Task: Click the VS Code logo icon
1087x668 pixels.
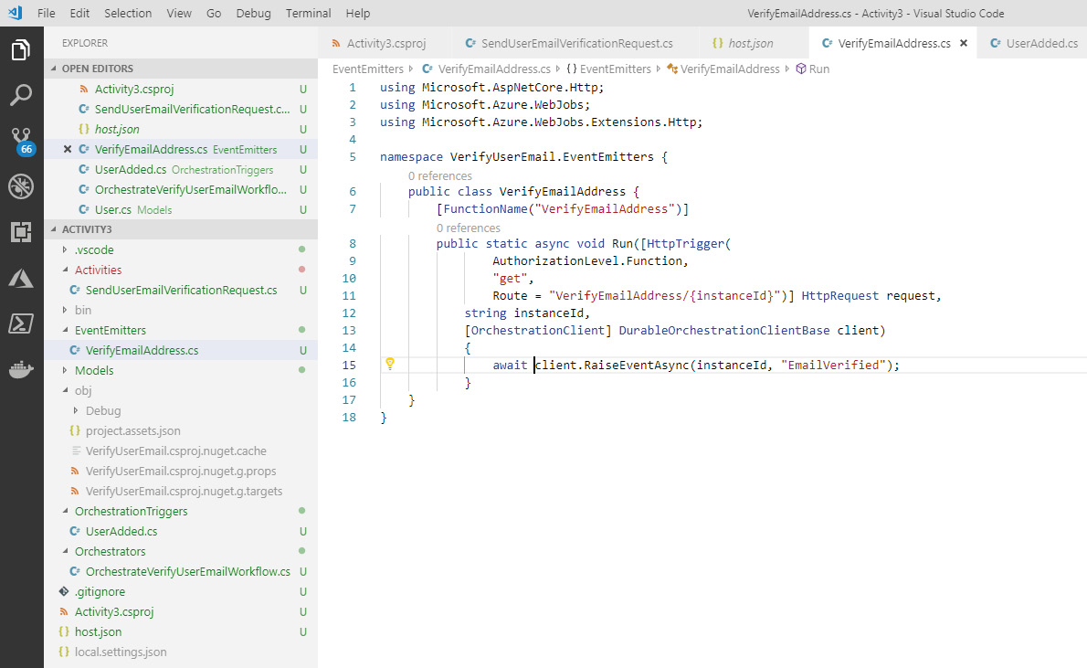Action: [15, 13]
